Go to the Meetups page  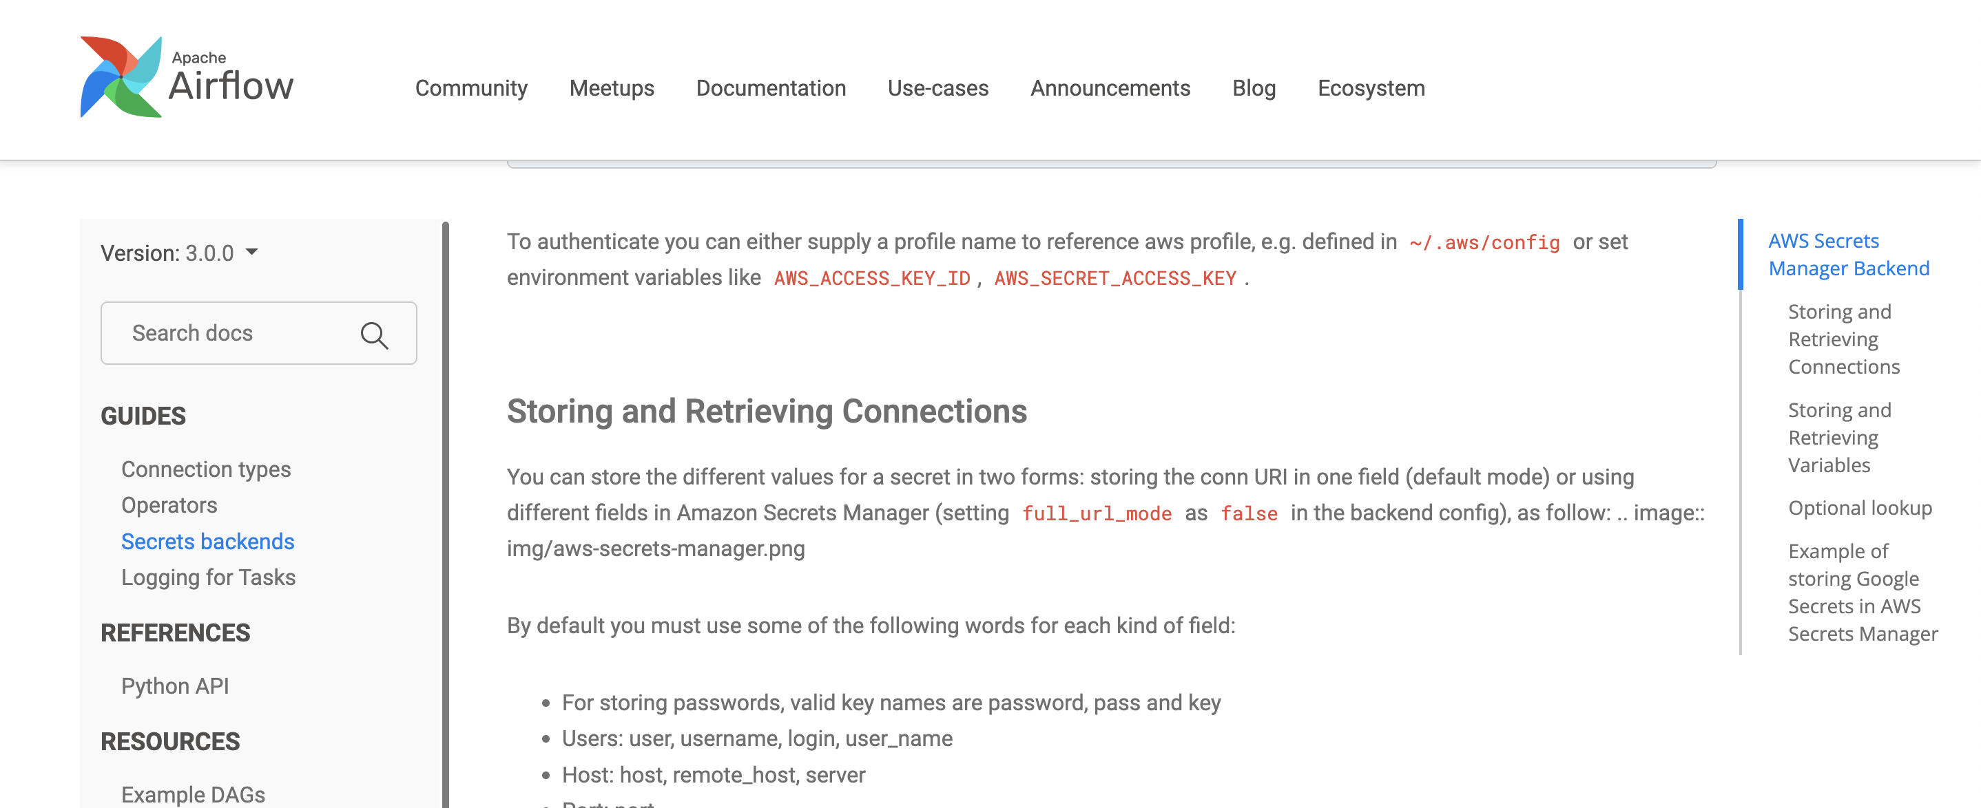[612, 88]
